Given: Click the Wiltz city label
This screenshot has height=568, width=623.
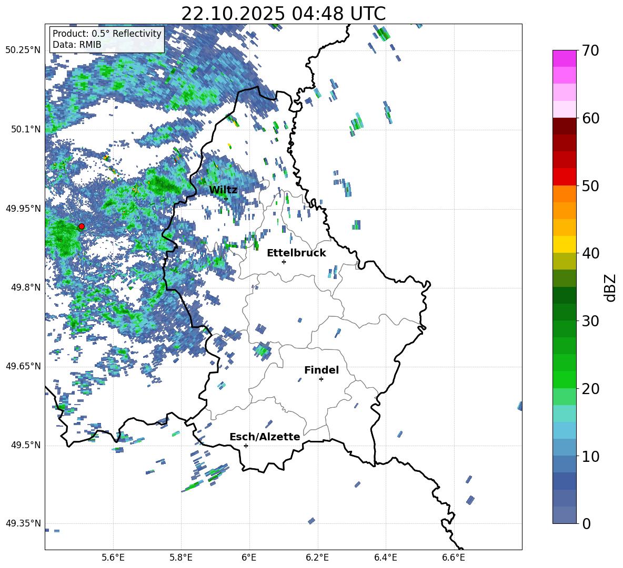Looking at the screenshot, I should [223, 190].
